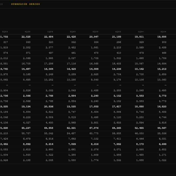
Task: Select the cell with value 2,659
Action: pos(163,75)
